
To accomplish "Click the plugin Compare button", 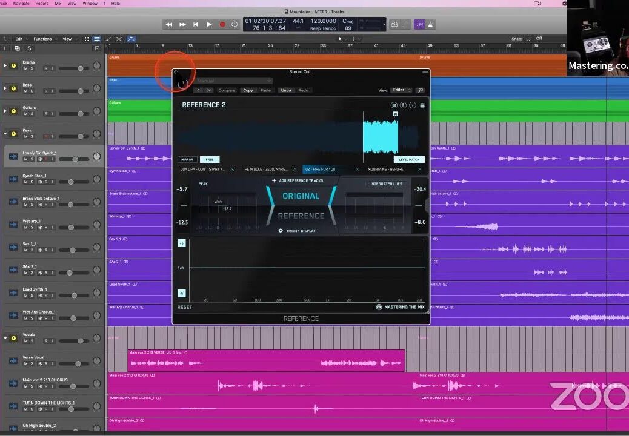I will (x=227, y=90).
